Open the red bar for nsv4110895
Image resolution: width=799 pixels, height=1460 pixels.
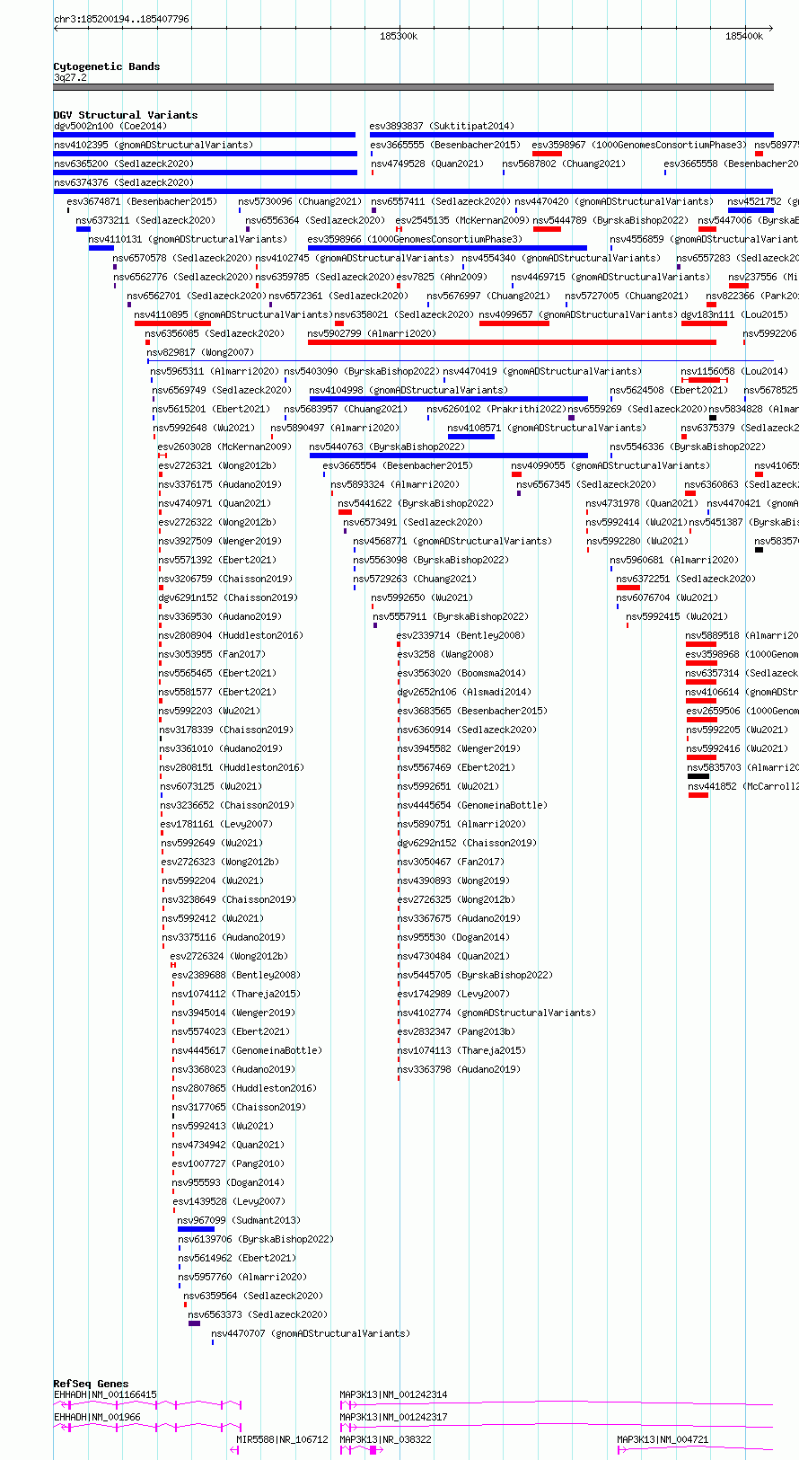[x=173, y=323]
